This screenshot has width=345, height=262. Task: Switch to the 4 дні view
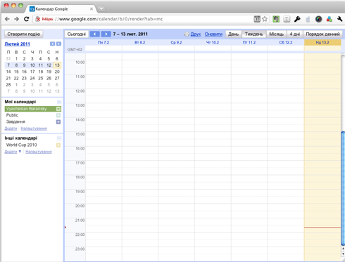click(x=295, y=34)
